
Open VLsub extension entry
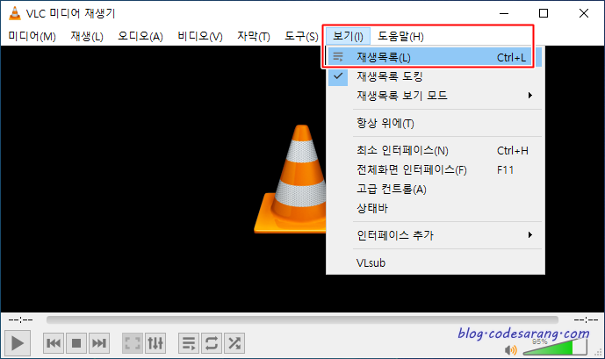pos(436,262)
